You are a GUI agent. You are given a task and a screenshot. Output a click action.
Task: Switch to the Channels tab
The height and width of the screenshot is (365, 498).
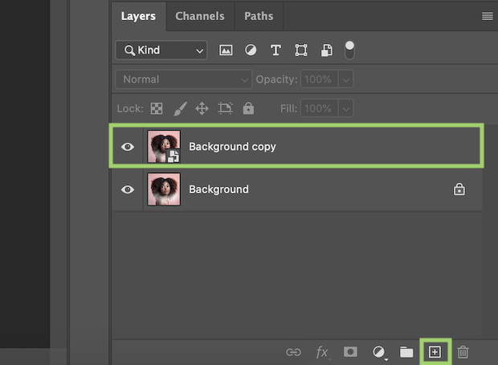coord(200,16)
